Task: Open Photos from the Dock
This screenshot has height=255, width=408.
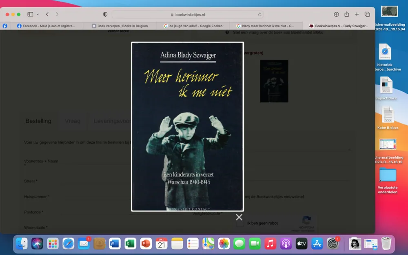Action: point(224,244)
